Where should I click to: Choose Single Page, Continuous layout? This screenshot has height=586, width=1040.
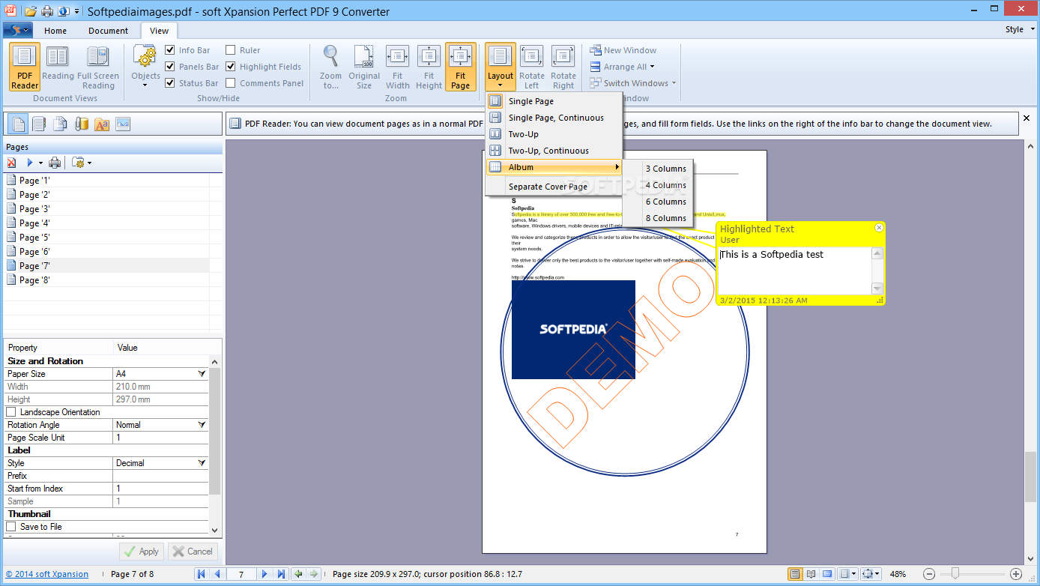coord(554,118)
